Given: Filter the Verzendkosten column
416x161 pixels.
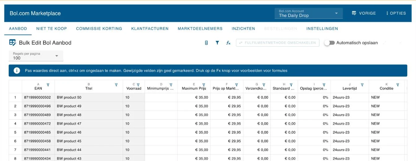Looking at the screenshot, I should point(264,85).
